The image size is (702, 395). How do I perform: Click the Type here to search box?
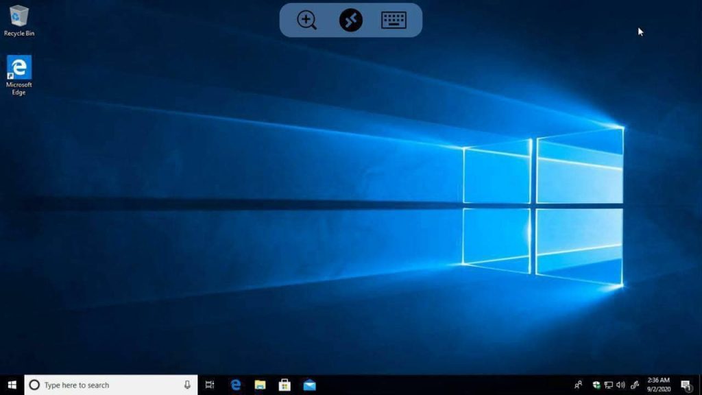pos(111,385)
